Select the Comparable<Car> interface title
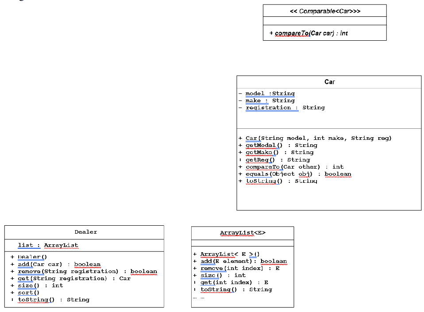 pos(325,11)
